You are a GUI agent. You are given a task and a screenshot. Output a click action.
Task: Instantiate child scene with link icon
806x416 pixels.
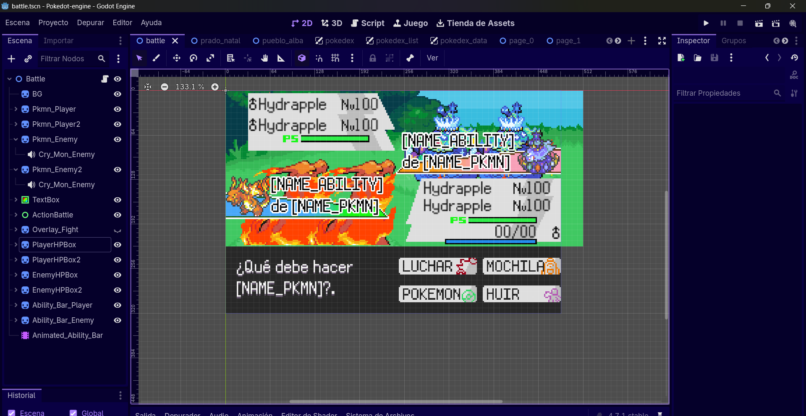click(x=28, y=59)
